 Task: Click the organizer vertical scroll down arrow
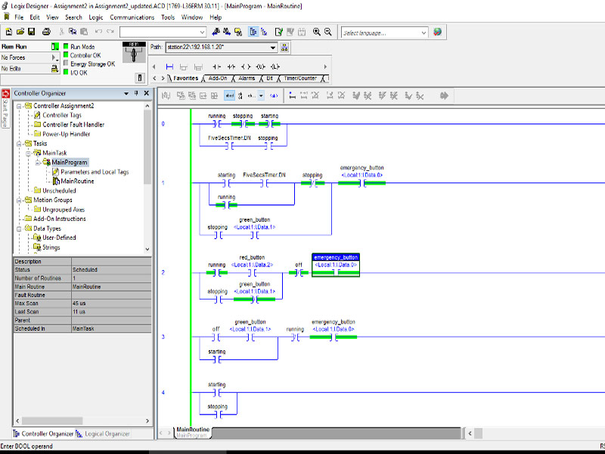pos(147,249)
